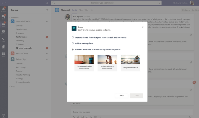
Task: Expand 6 more channels
Action: point(23,82)
